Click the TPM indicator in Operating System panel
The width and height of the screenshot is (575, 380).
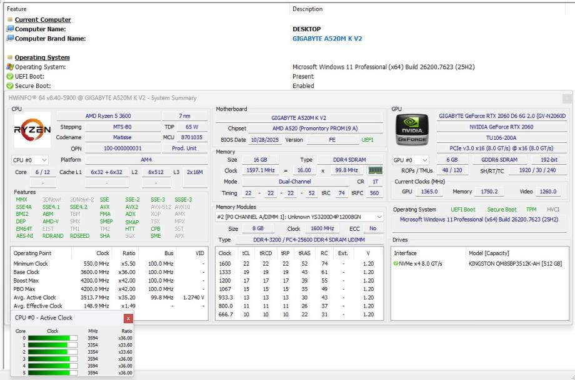coord(531,210)
